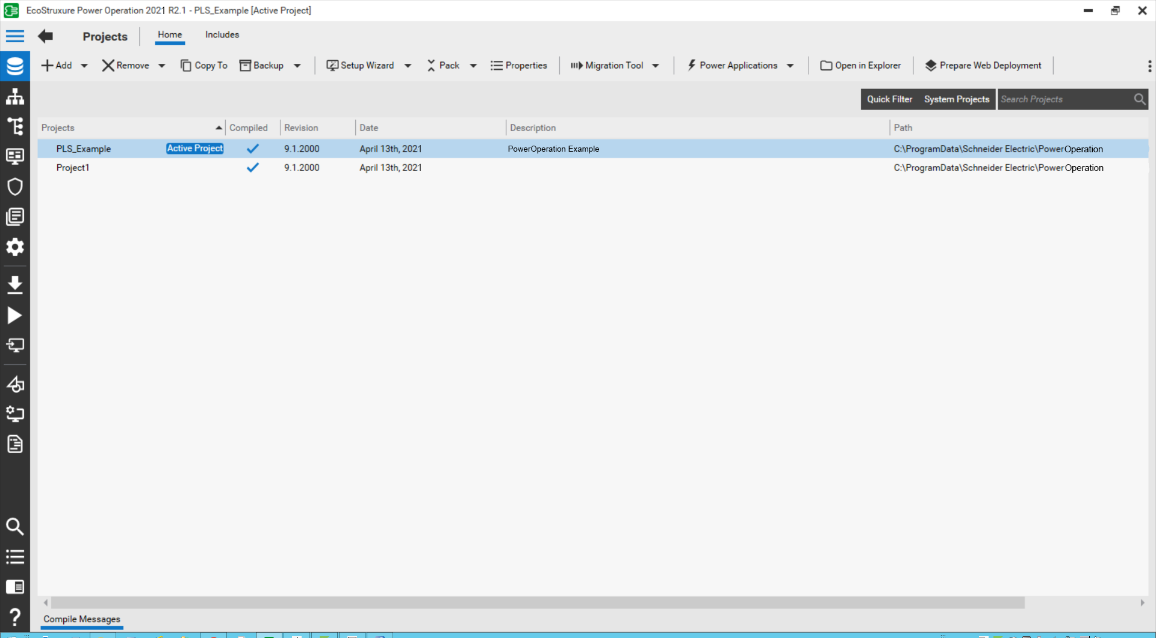This screenshot has height=638, width=1156.
Task: Click the Active Project badge
Action: tap(195, 149)
